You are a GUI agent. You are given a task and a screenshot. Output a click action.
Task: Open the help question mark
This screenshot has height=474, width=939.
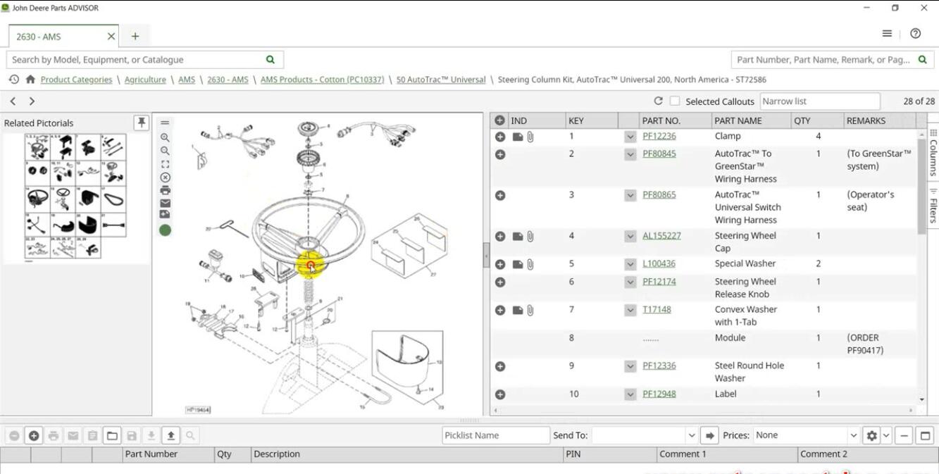915,34
